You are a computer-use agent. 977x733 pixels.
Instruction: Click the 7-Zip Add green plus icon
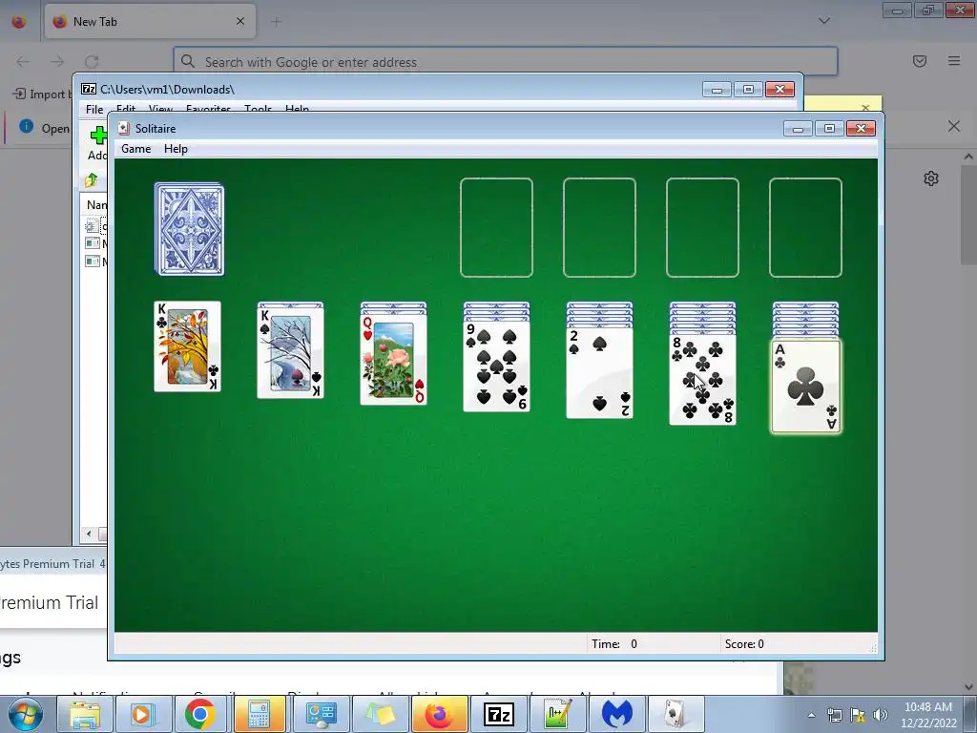[98, 135]
